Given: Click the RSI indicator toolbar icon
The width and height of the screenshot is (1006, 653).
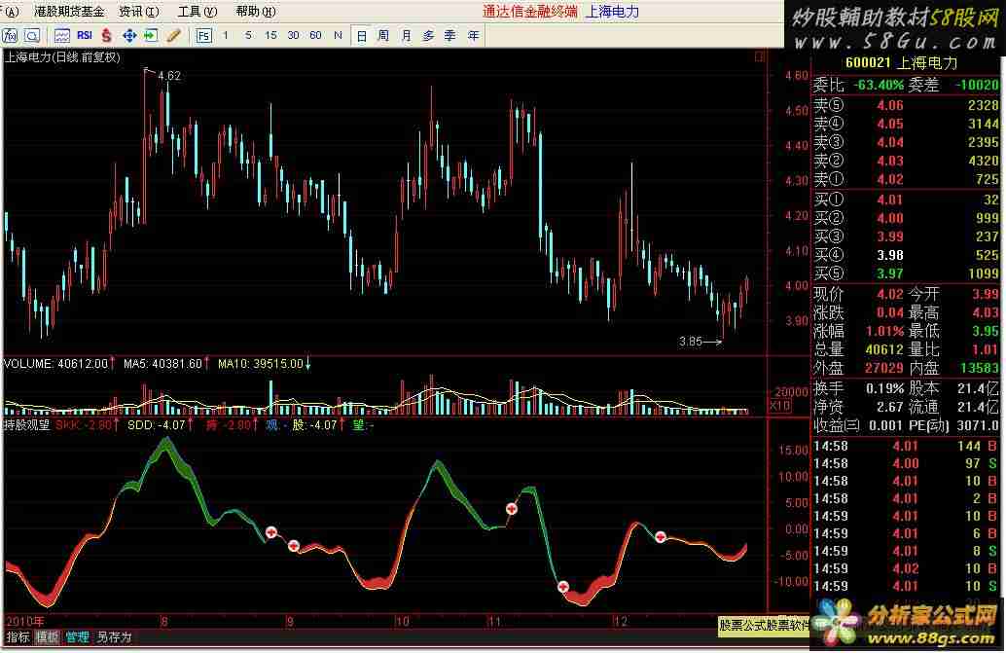Looking at the screenshot, I should [x=85, y=35].
